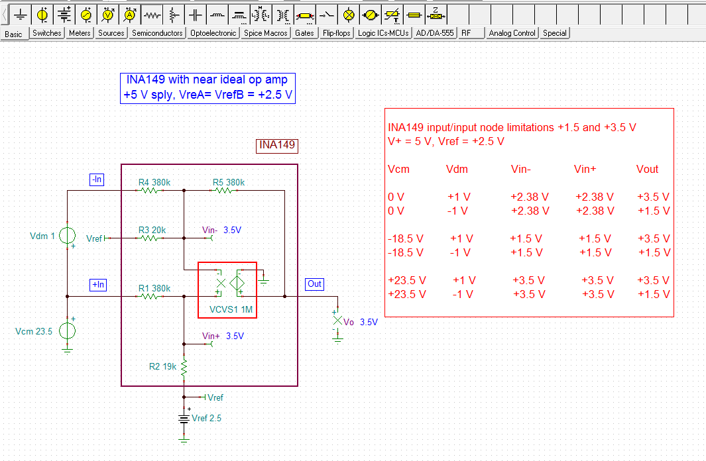Switch to the Basic tab

[15, 34]
